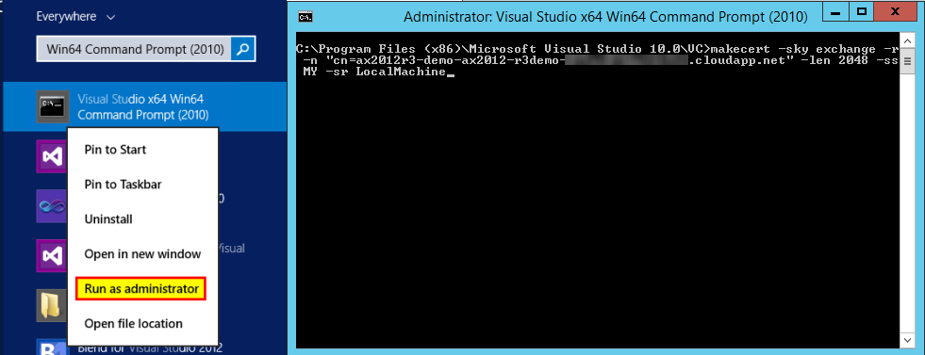
Task: Click the lower purple Visual Studio icon
Action: pyautogui.click(x=51, y=255)
